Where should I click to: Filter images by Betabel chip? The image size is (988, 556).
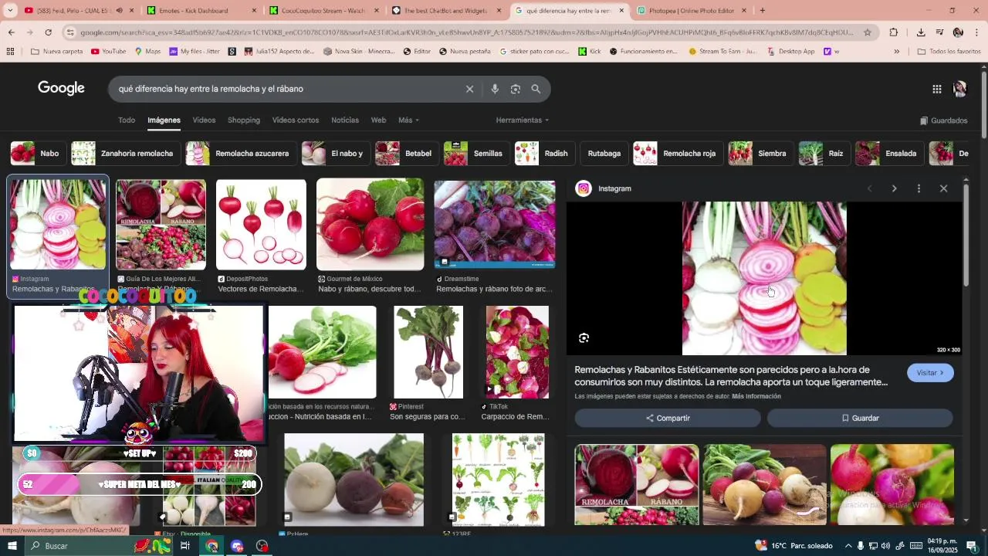pos(406,154)
